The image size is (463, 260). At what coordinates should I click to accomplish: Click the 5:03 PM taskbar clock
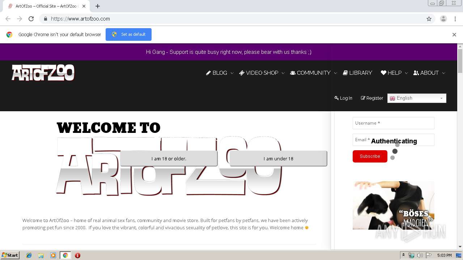pyautogui.click(x=444, y=255)
